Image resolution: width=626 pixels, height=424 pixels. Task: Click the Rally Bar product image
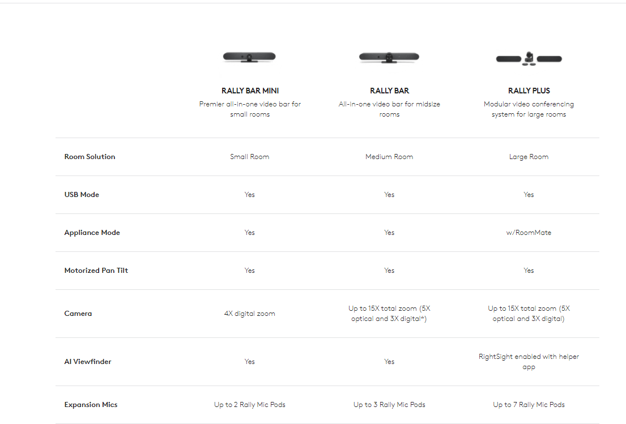(x=389, y=57)
